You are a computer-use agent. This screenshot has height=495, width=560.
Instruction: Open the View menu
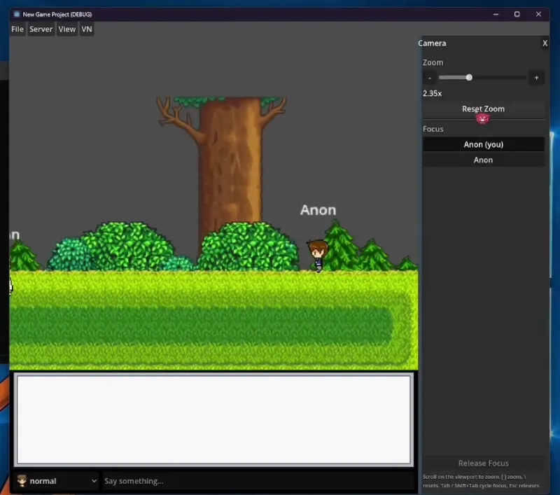(66, 29)
